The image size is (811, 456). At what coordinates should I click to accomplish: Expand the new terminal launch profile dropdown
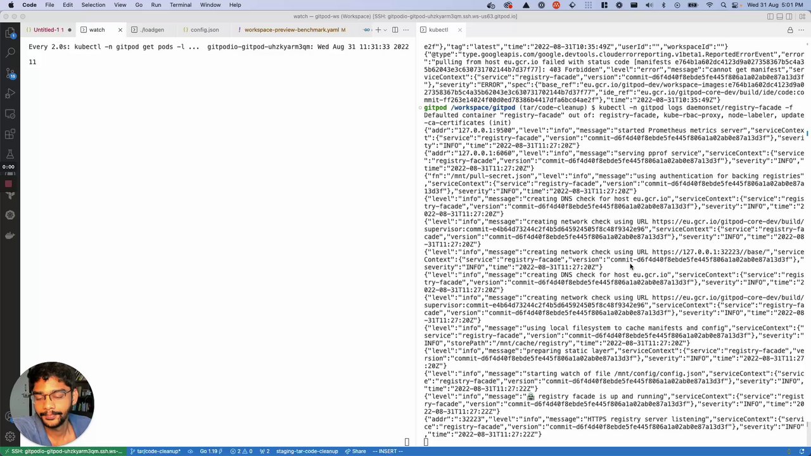(x=385, y=30)
